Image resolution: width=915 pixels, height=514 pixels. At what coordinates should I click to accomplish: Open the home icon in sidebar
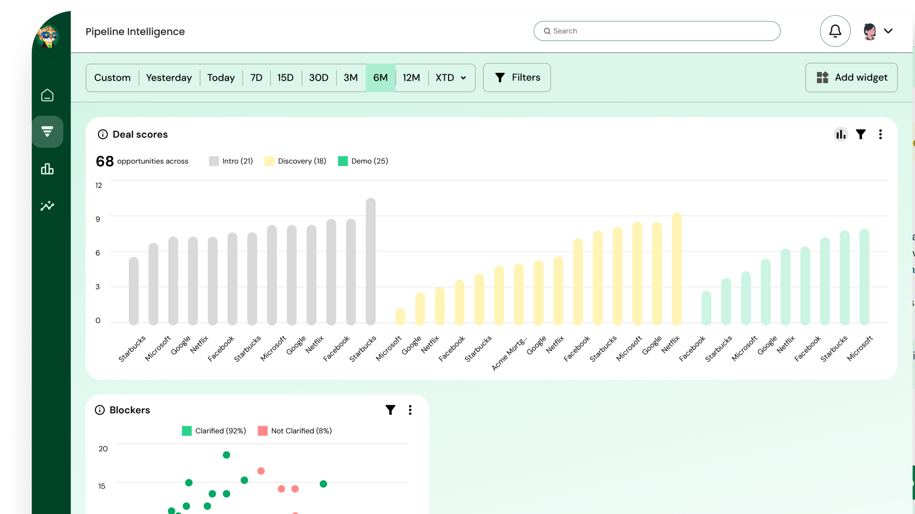coord(47,95)
